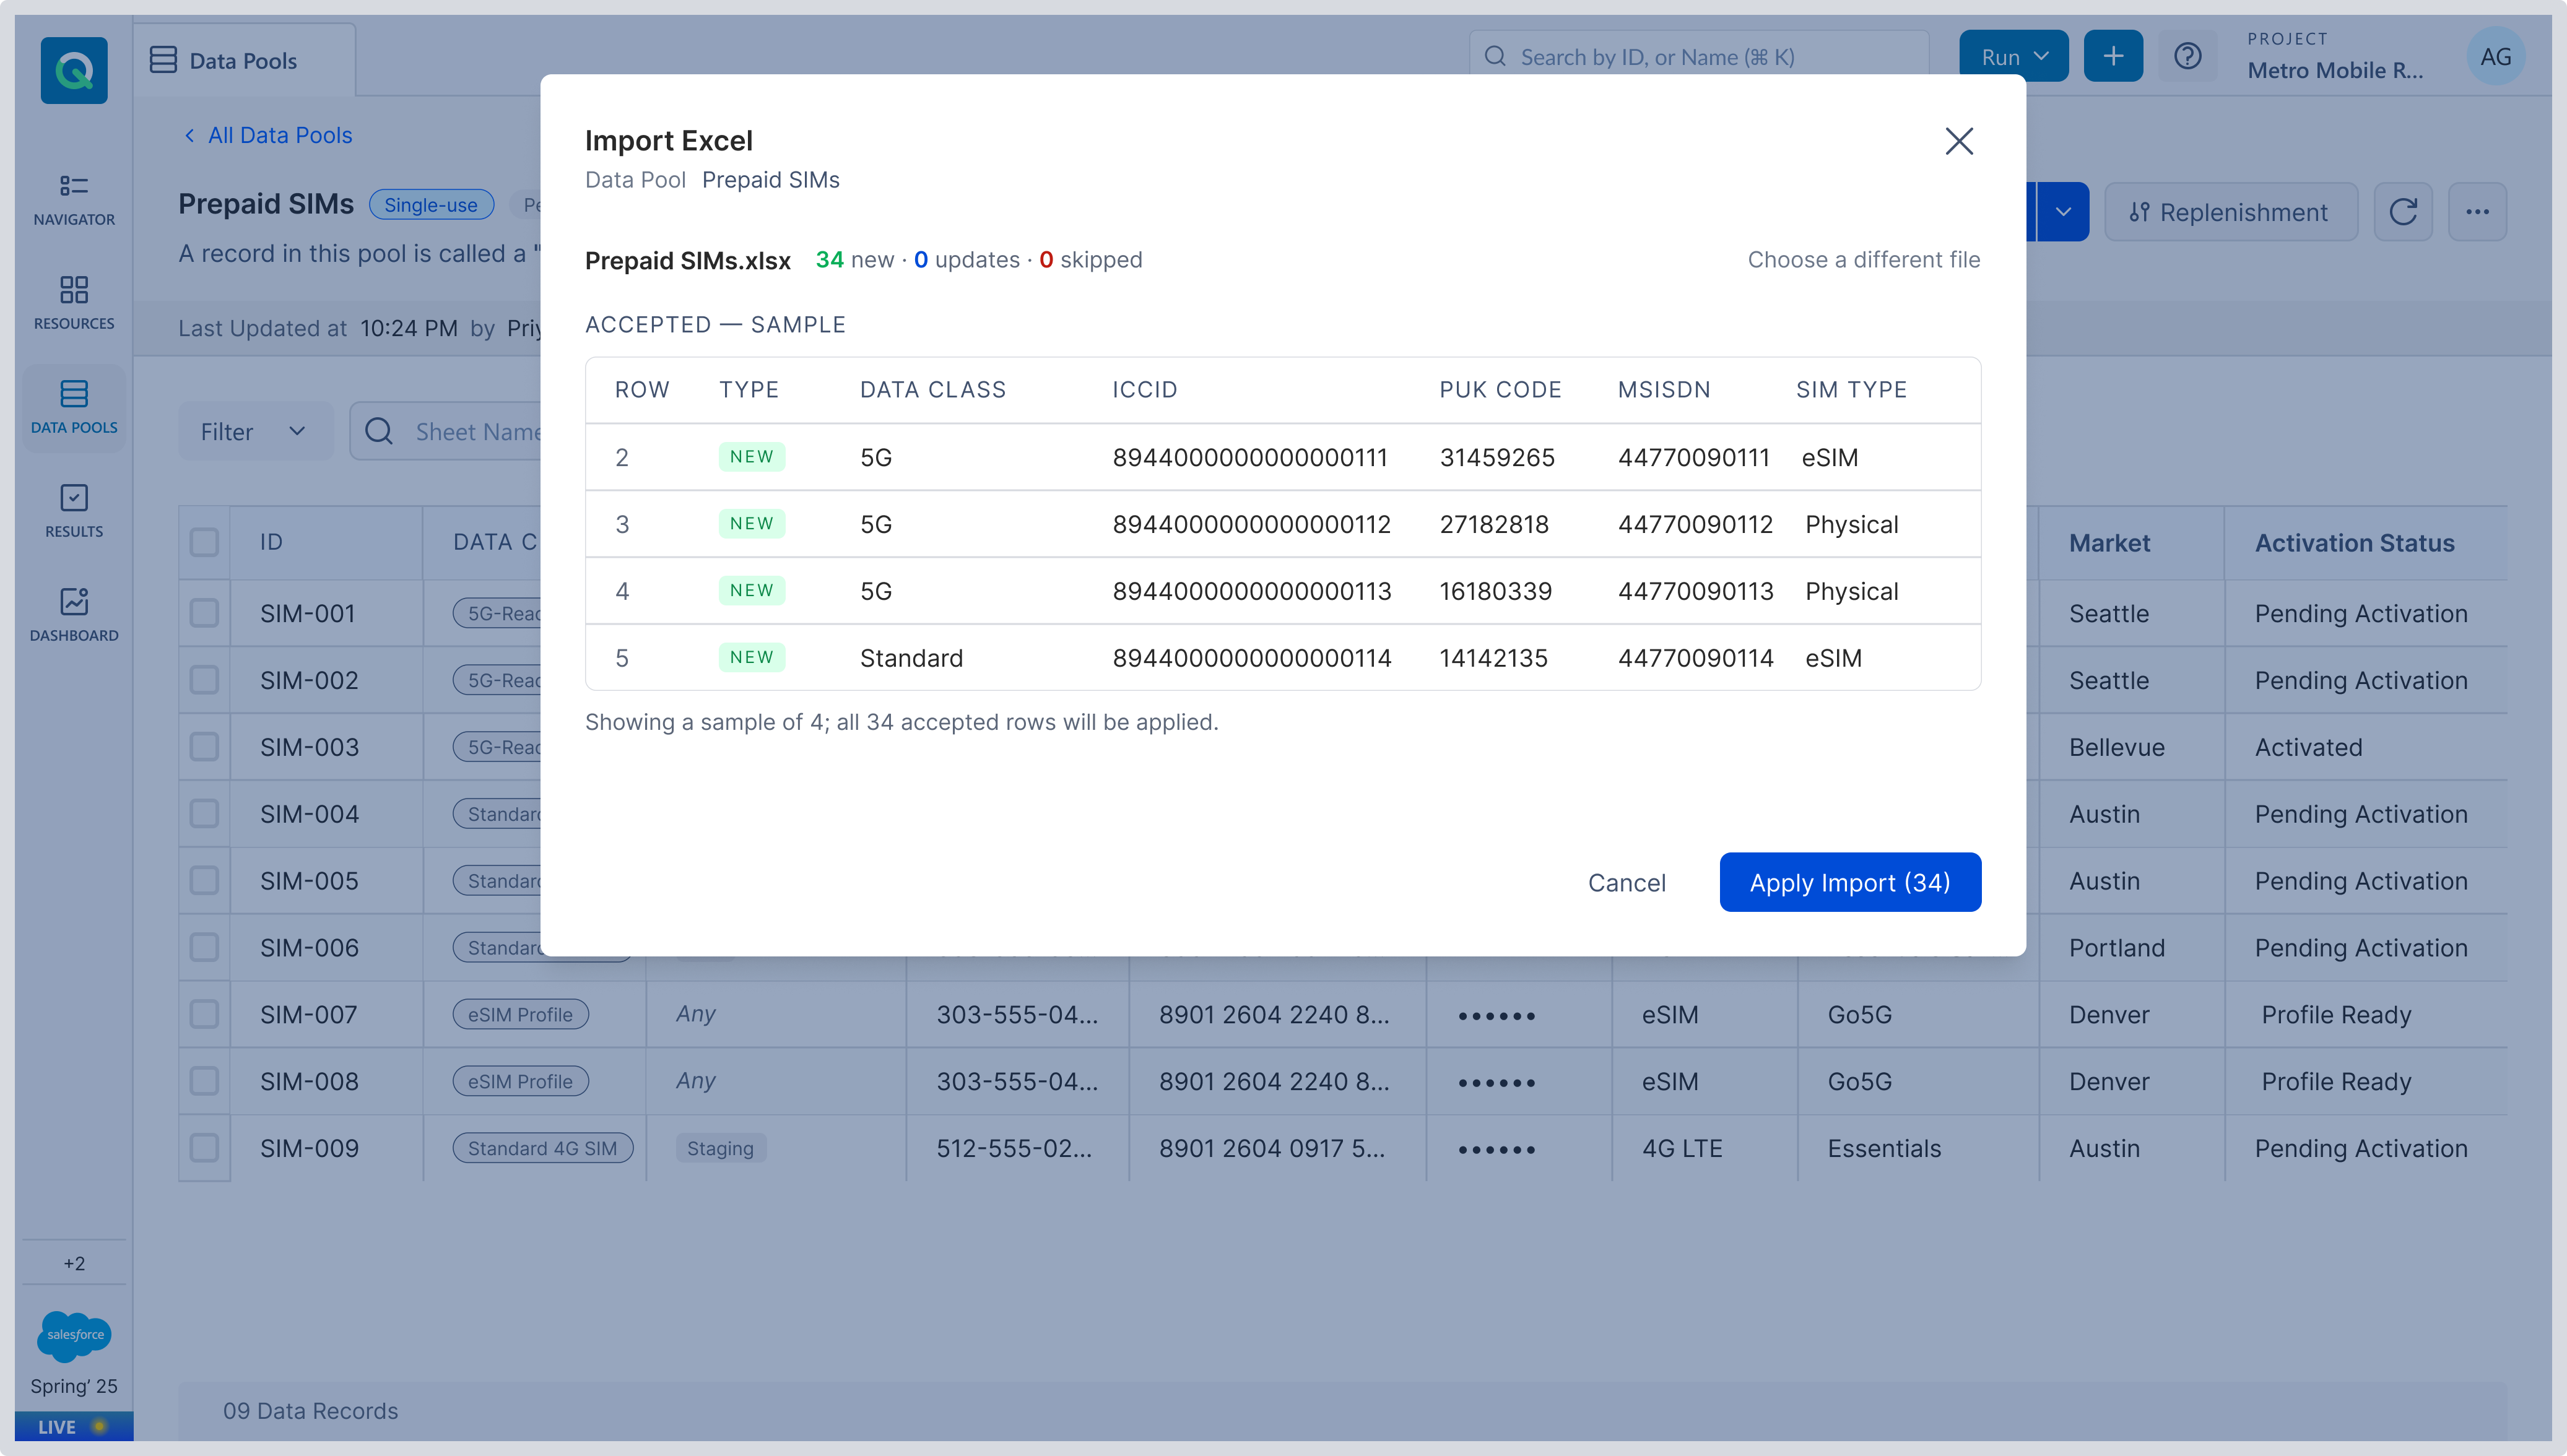Open Results in the sidebar
The width and height of the screenshot is (2567, 1456).
point(74,511)
